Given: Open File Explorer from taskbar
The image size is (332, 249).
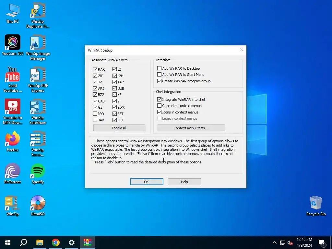Looking at the screenshot, I should tap(40, 243).
